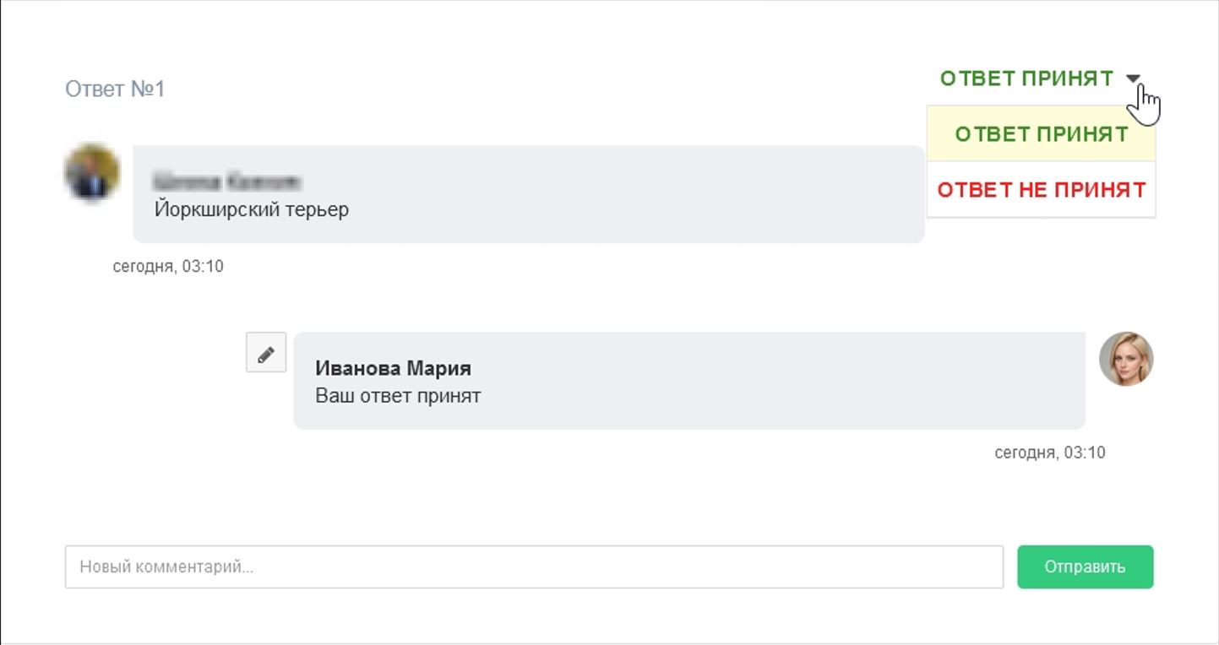
Task: Click the Йоркширский терьер answer text
Action: click(252, 209)
